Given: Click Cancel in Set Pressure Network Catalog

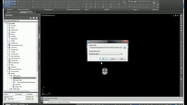Looking at the screenshot, I should (112, 59).
